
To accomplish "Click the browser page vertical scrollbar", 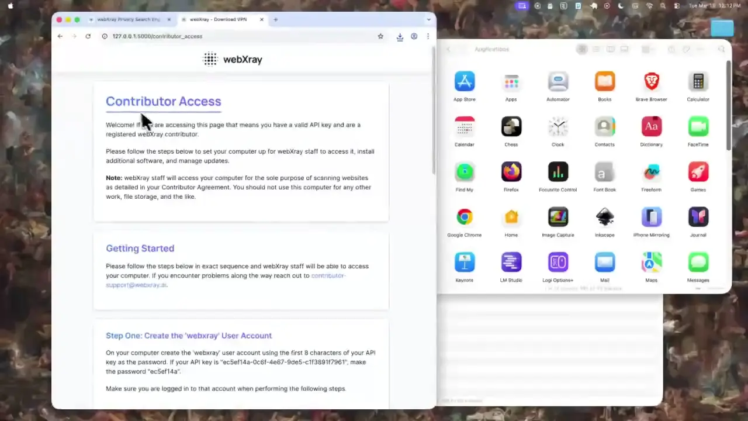I will pyautogui.click(x=433, y=111).
